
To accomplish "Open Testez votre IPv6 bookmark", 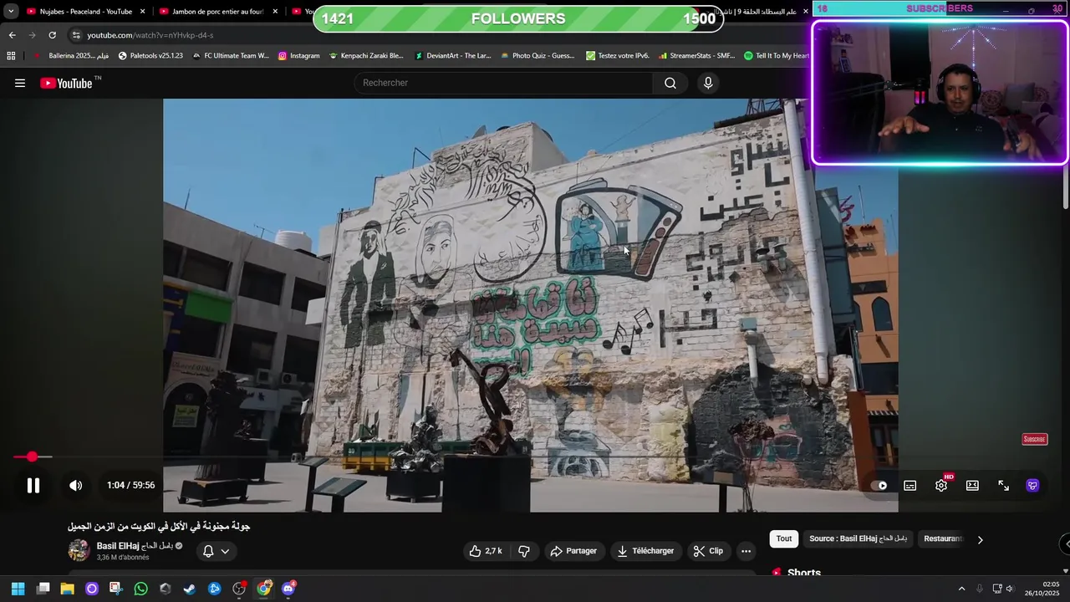I will [618, 56].
